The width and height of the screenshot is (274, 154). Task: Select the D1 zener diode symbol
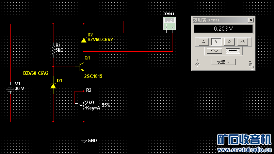[x=53, y=86]
